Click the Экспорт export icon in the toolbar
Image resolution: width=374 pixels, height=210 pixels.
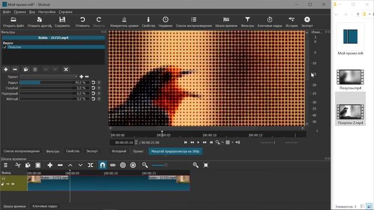coord(307,19)
